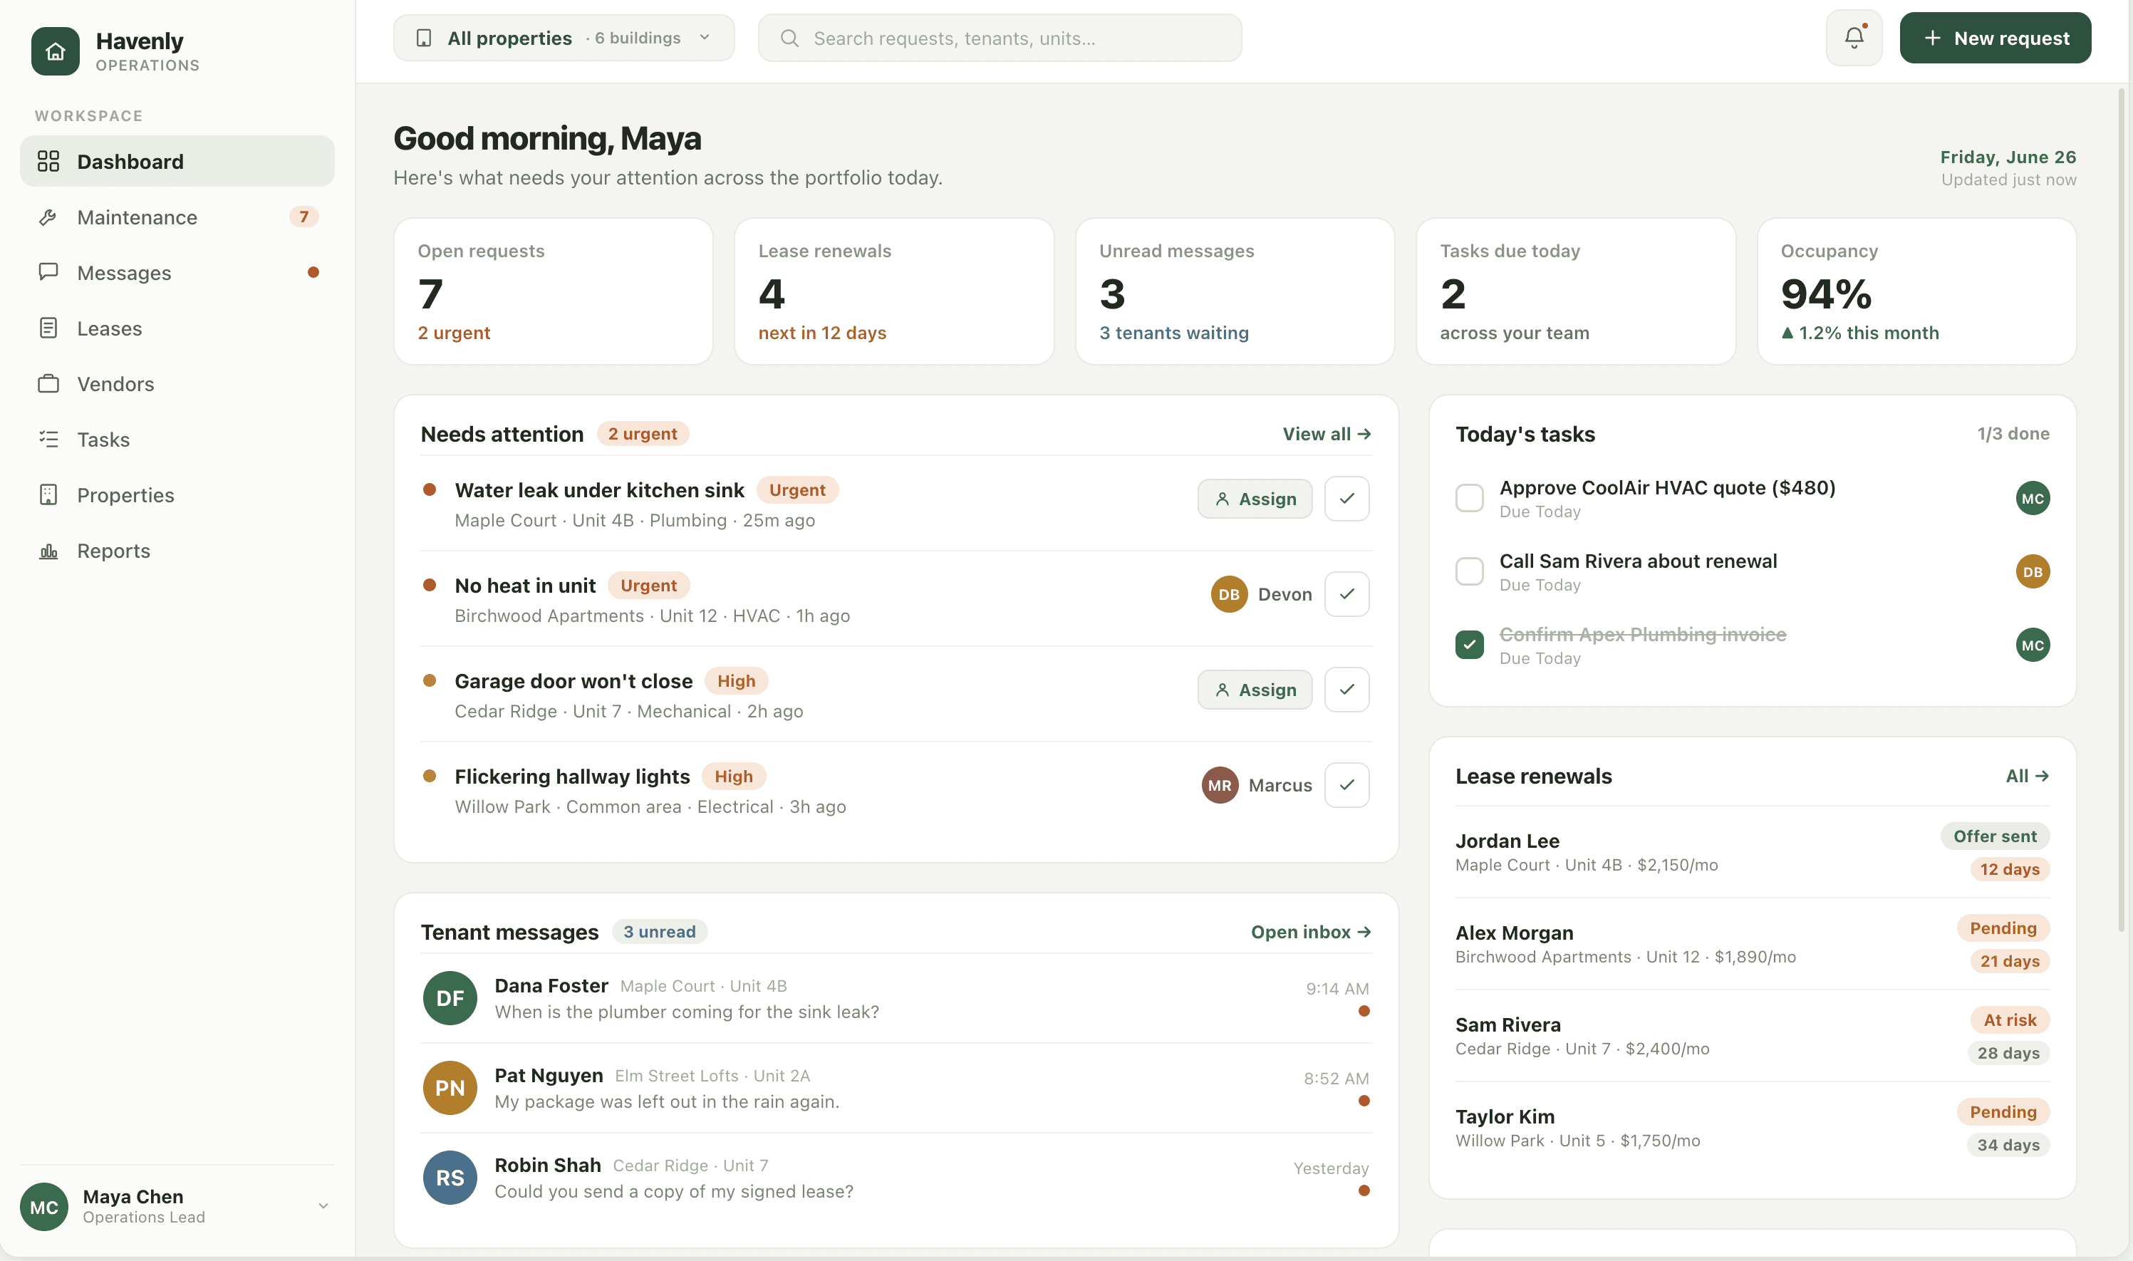Check Approve CoolAir HVAC quote task
This screenshot has width=2133, height=1261.
click(x=1469, y=498)
